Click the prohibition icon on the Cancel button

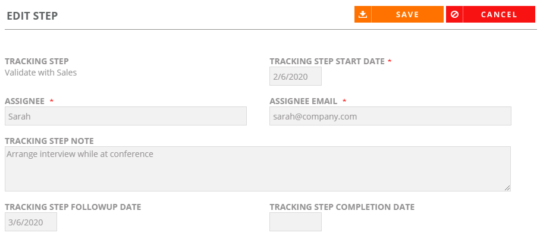454,14
